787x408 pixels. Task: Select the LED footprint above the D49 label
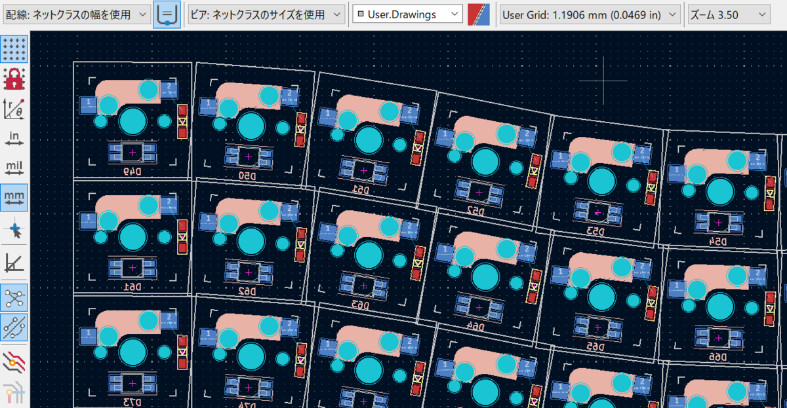pos(133,153)
